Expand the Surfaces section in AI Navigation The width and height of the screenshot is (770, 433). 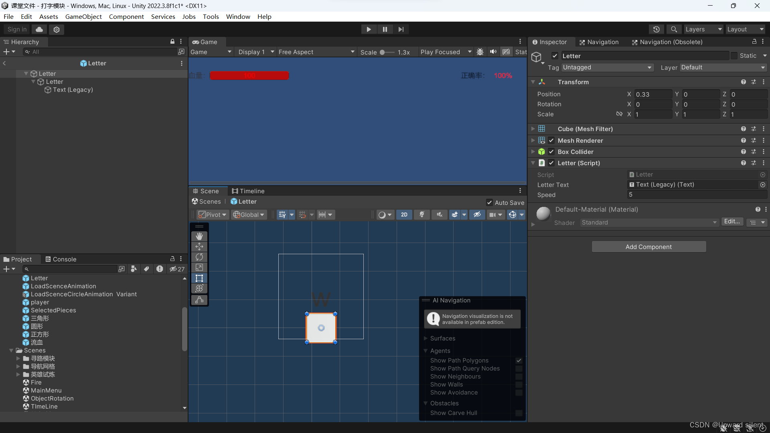tap(426, 338)
